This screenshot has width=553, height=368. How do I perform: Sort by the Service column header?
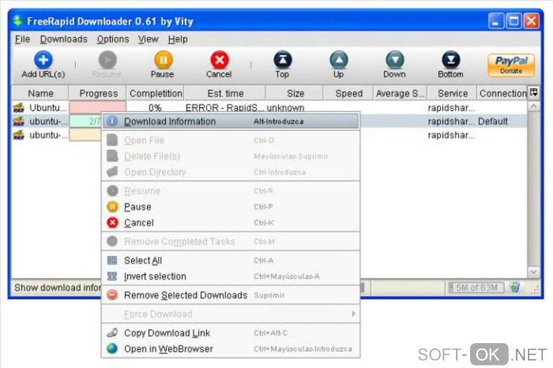(x=452, y=93)
